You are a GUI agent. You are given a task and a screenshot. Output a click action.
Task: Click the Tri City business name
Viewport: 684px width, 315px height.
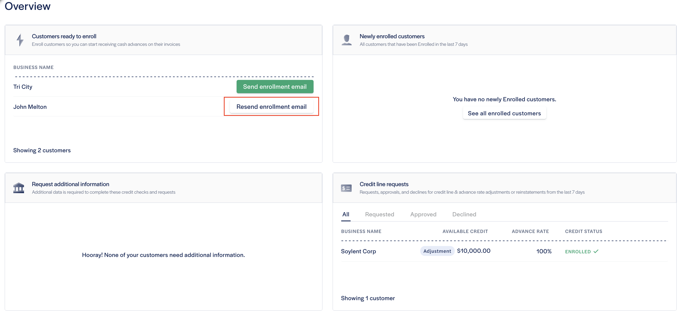coord(23,87)
